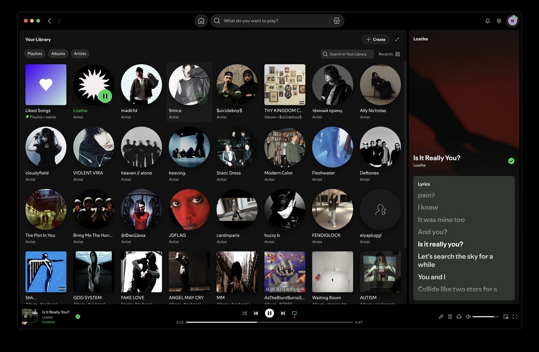Viewport: 539px width, 352px height.
Task: Open the profile avatar menu
Action: (512, 21)
